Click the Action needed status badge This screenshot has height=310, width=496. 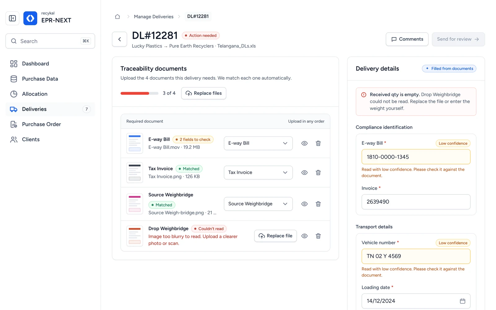[x=201, y=36]
